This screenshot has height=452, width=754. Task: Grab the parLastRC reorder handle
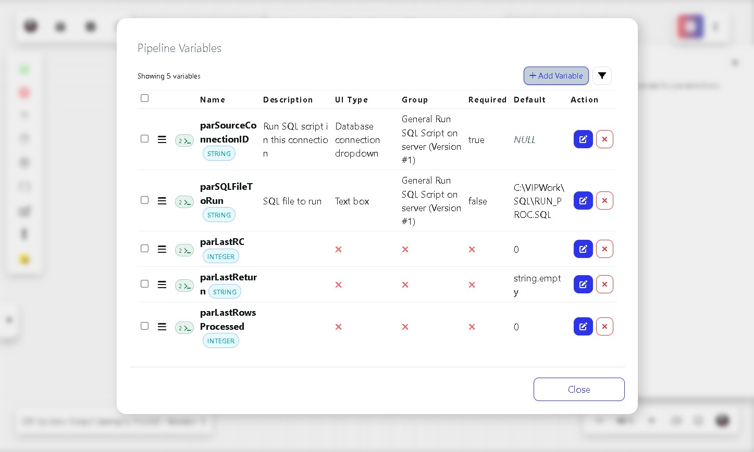162,249
